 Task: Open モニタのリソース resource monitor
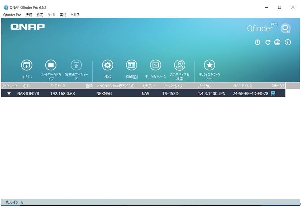tap(156, 65)
